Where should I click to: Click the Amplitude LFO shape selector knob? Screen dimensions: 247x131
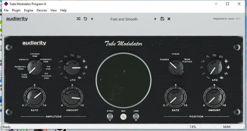click(72, 68)
